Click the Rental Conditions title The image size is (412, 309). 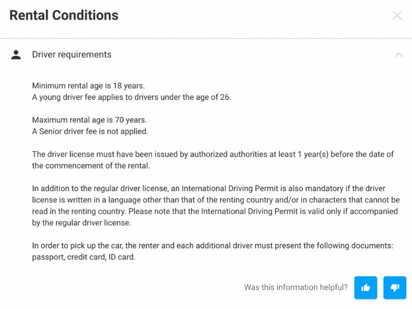point(64,15)
